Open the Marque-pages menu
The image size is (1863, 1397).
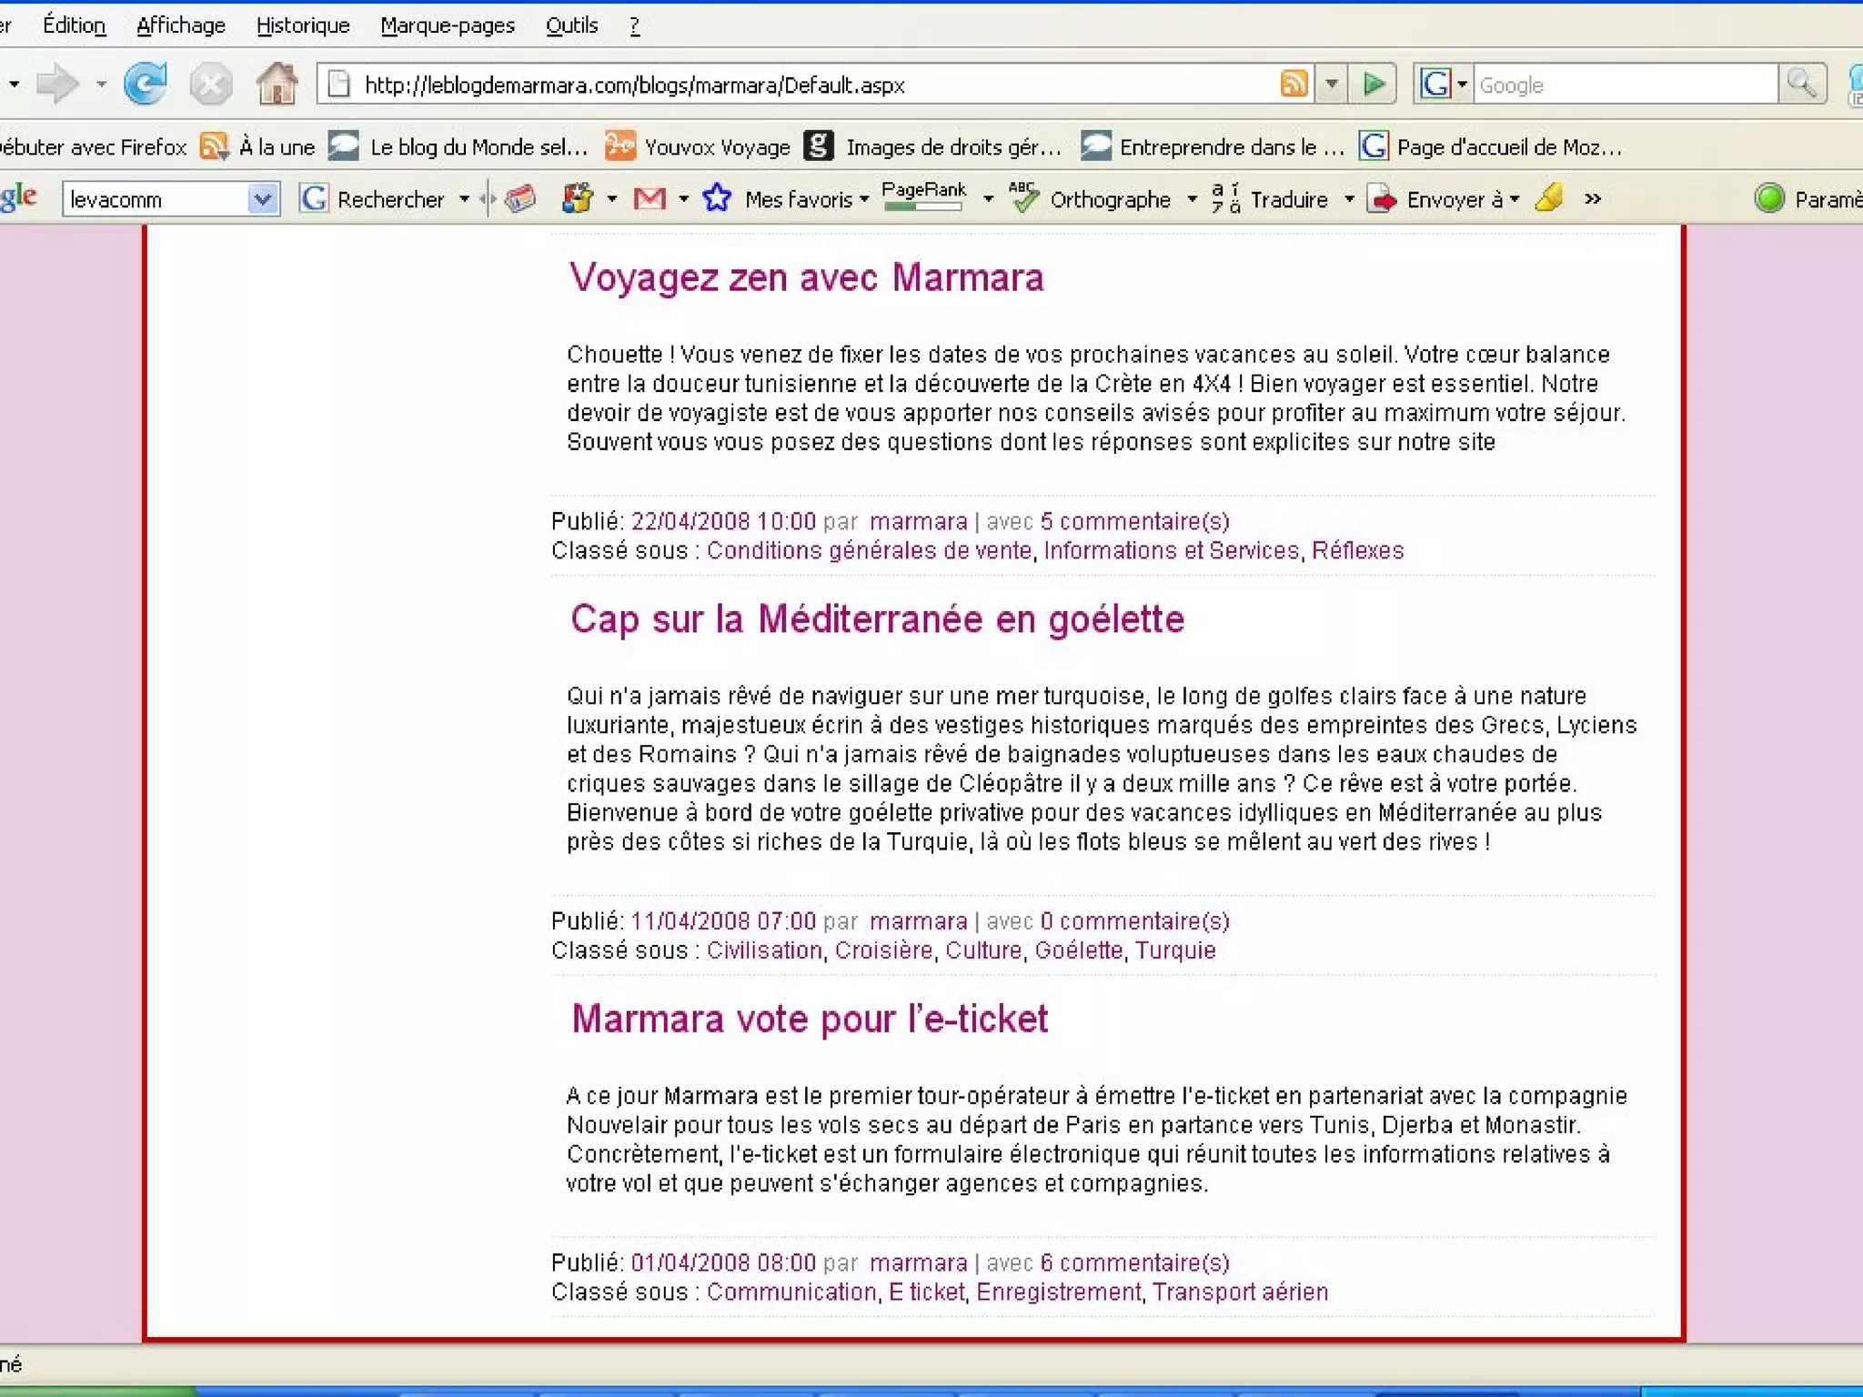tap(448, 25)
